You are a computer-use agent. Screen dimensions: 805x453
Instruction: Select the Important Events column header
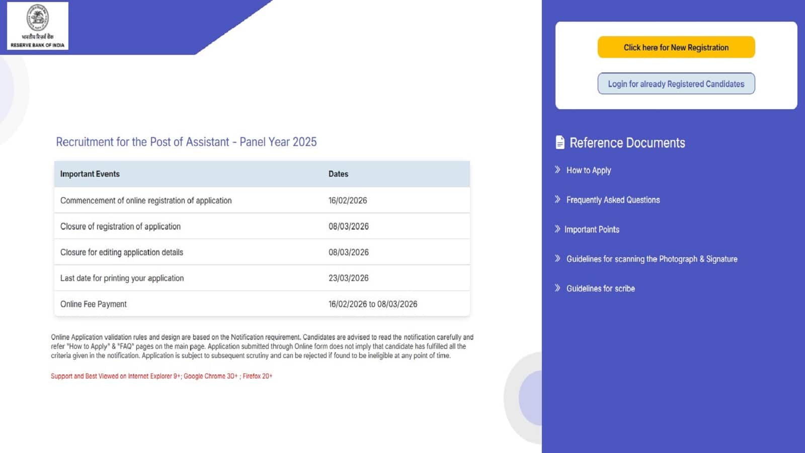(90, 174)
